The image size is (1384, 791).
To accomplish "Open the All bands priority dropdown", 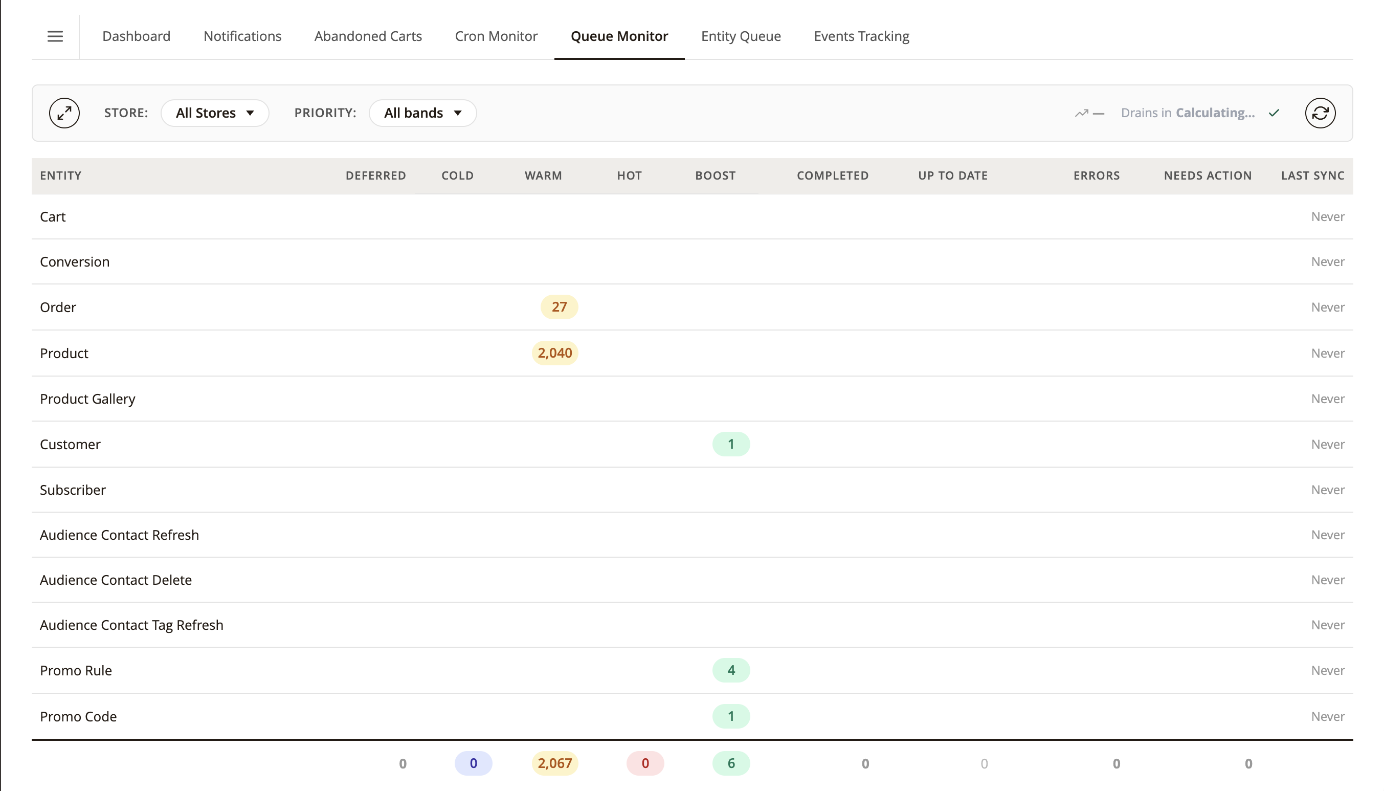I will click(422, 113).
